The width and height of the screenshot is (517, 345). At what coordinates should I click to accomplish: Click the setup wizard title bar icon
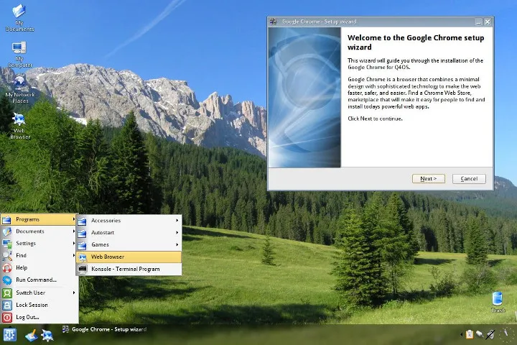point(274,22)
